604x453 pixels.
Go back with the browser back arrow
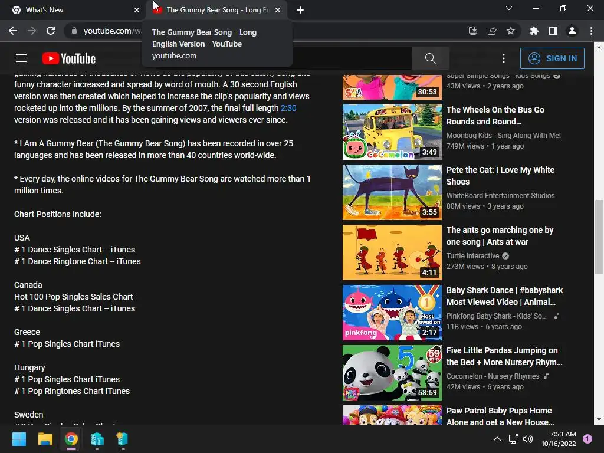pos(13,31)
